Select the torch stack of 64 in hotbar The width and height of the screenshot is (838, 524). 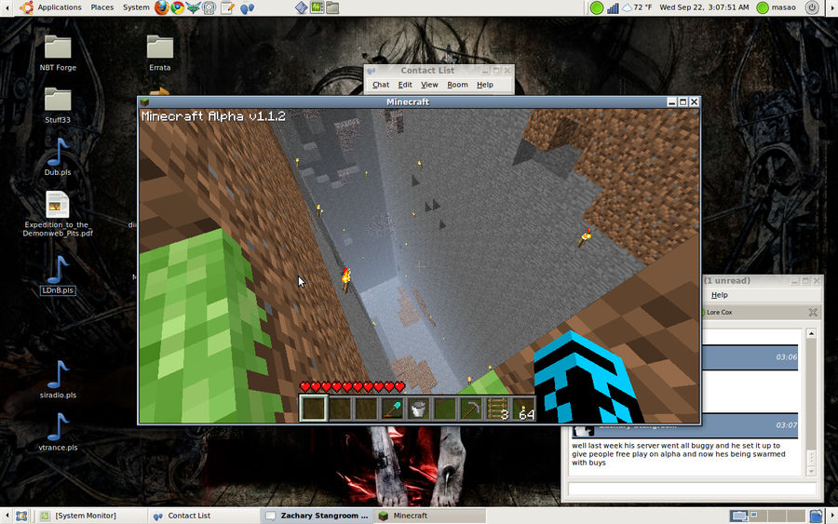point(523,410)
